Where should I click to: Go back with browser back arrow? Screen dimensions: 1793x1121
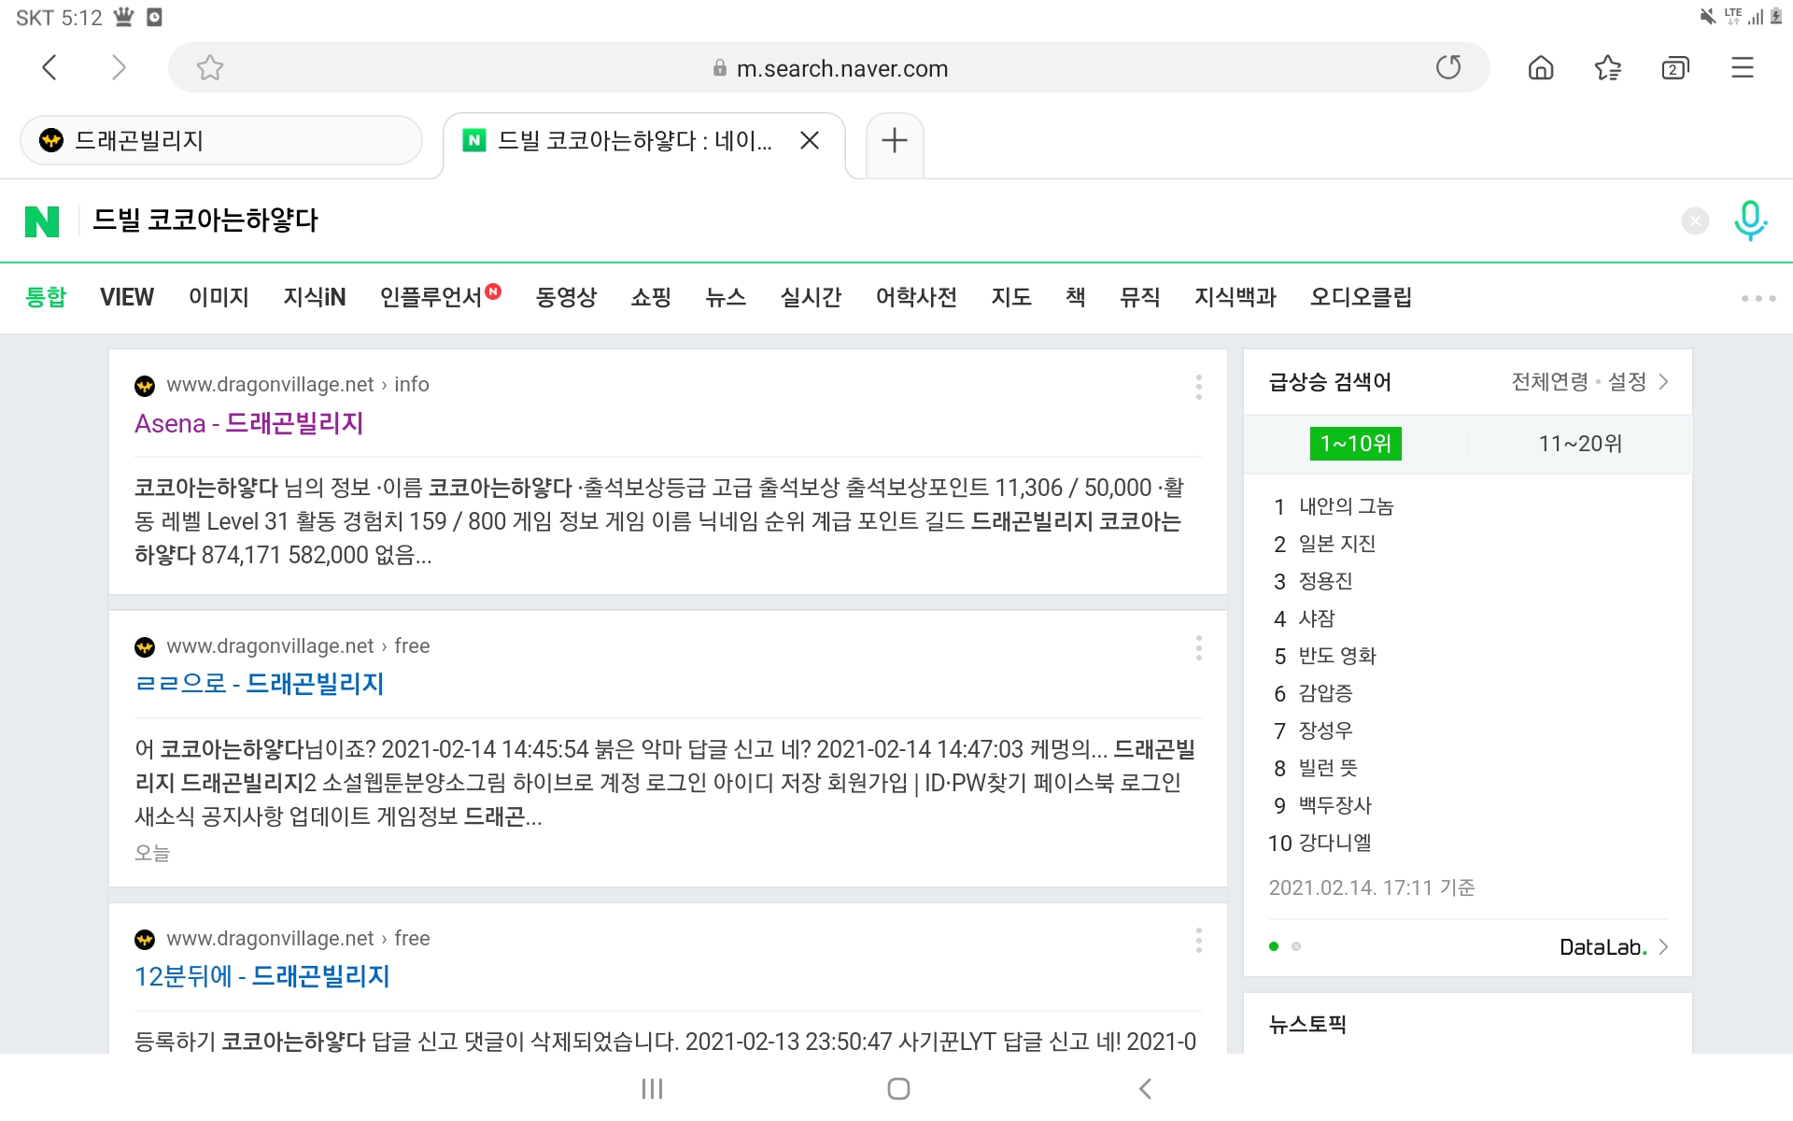coord(50,67)
